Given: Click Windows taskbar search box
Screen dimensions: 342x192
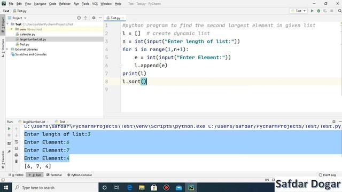Looking at the screenshot, I should (55, 187).
